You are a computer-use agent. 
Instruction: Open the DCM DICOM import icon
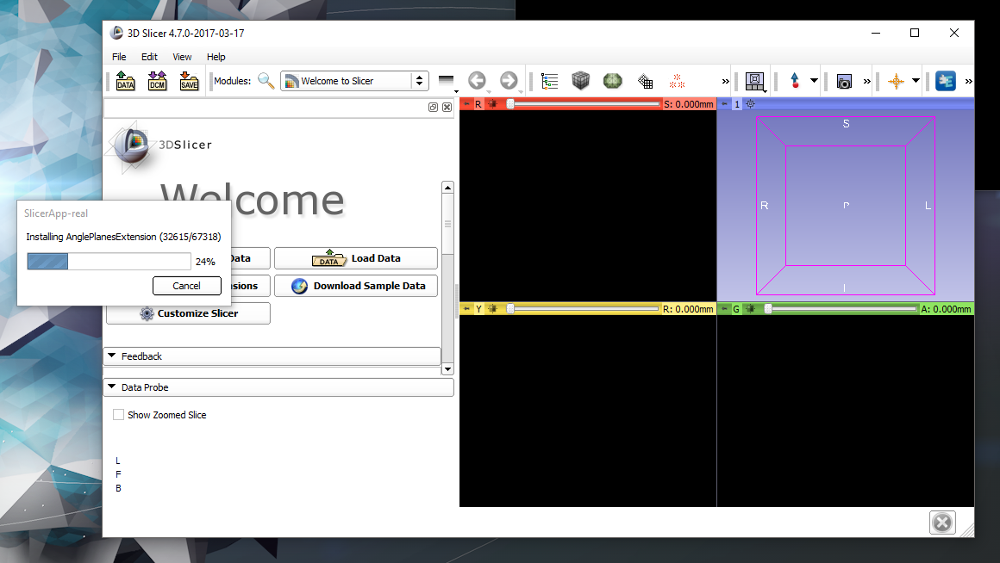(x=157, y=81)
